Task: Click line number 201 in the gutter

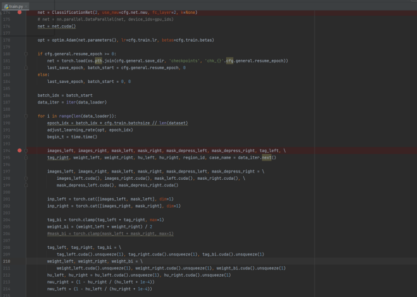Action: 7,199
